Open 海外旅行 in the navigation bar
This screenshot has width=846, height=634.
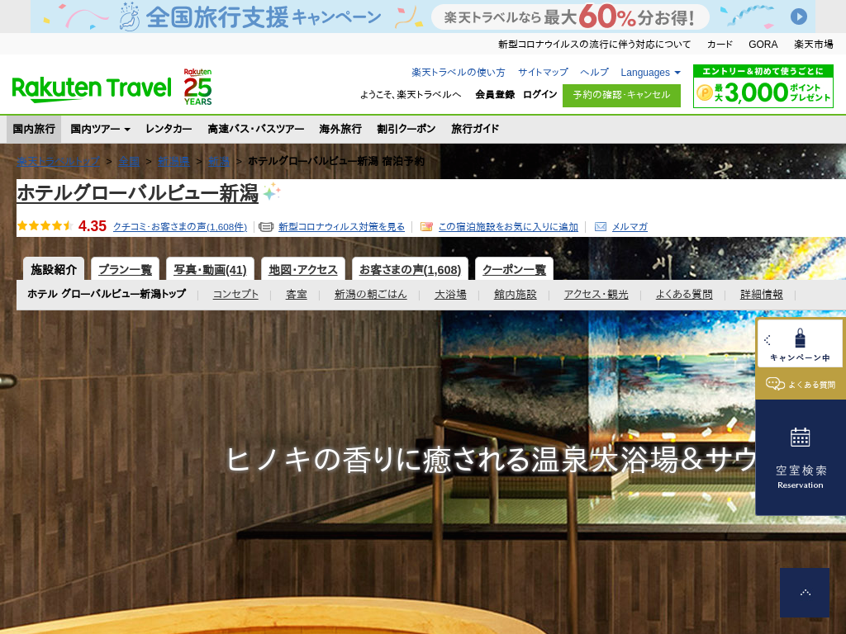pos(340,129)
